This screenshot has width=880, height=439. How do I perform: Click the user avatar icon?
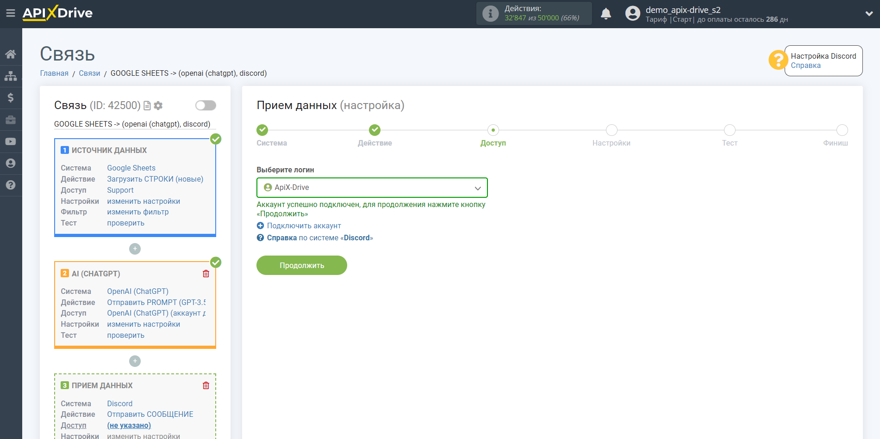tap(632, 13)
